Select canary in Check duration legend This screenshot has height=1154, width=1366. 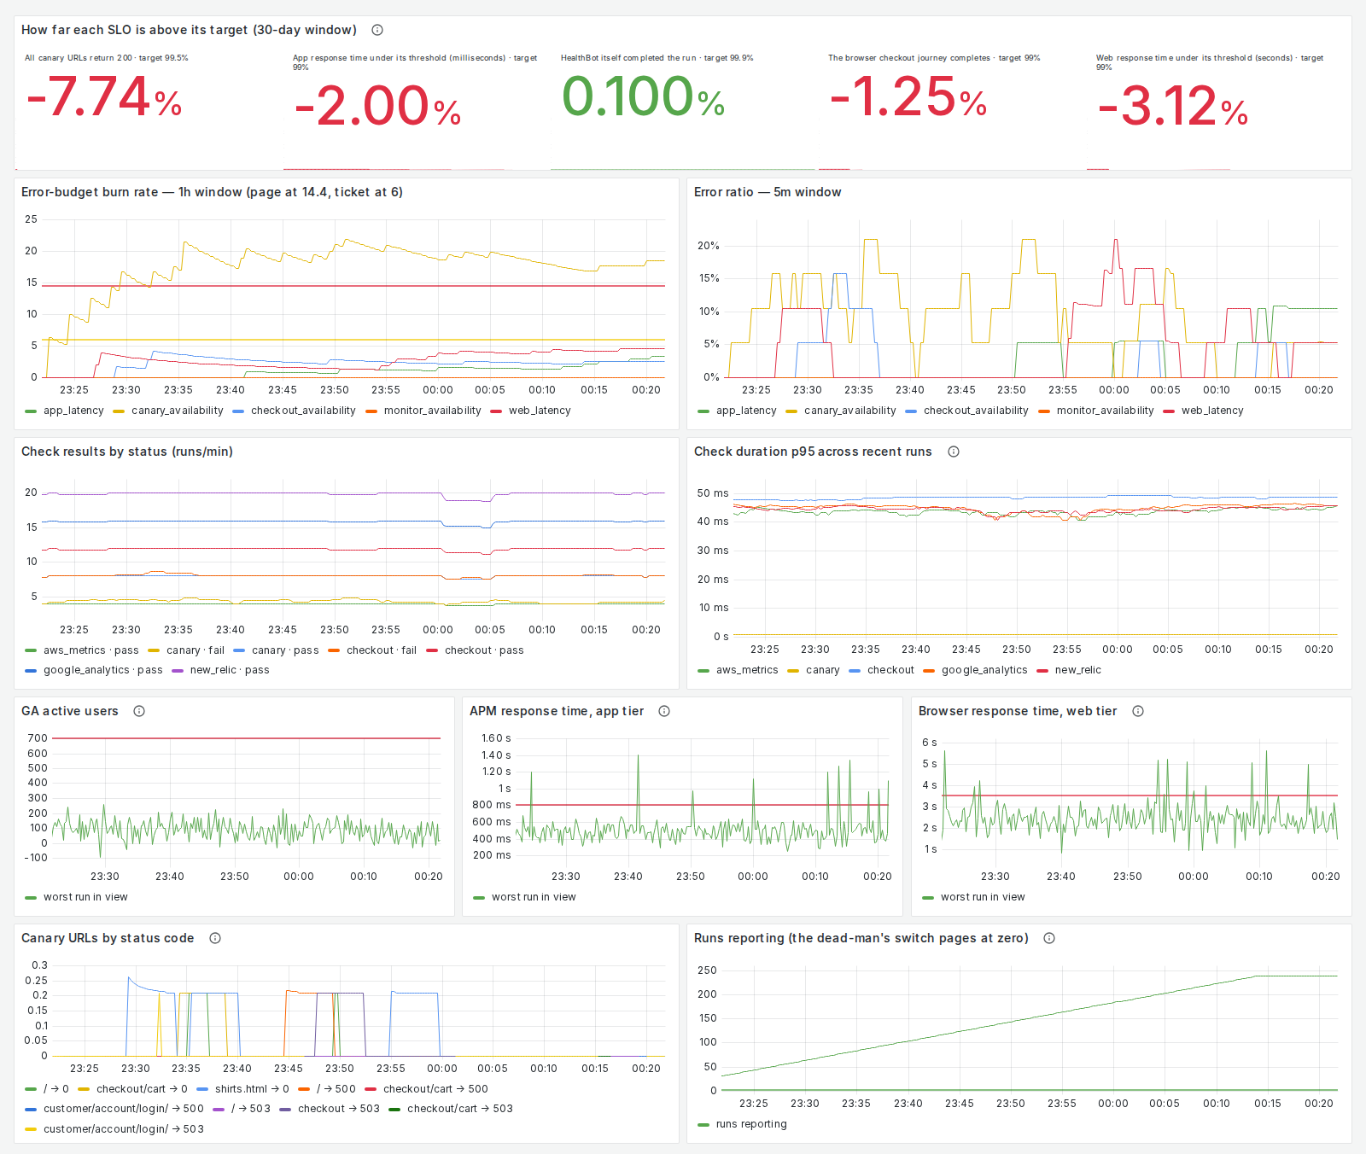(822, 670)
